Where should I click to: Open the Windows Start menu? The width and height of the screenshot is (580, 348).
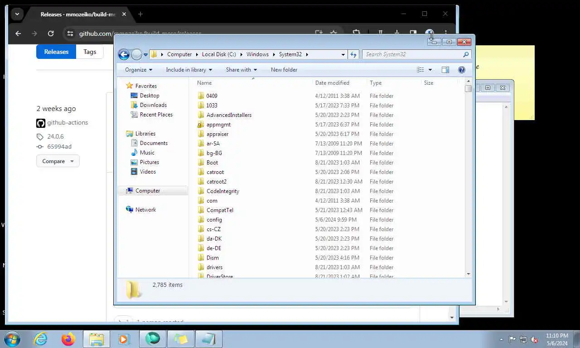click(12, 339)
